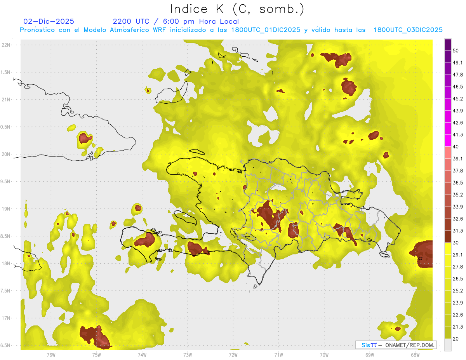466x360 pixels.
Task: Select the colorbar value '43.9'
Action: [458, 111]
